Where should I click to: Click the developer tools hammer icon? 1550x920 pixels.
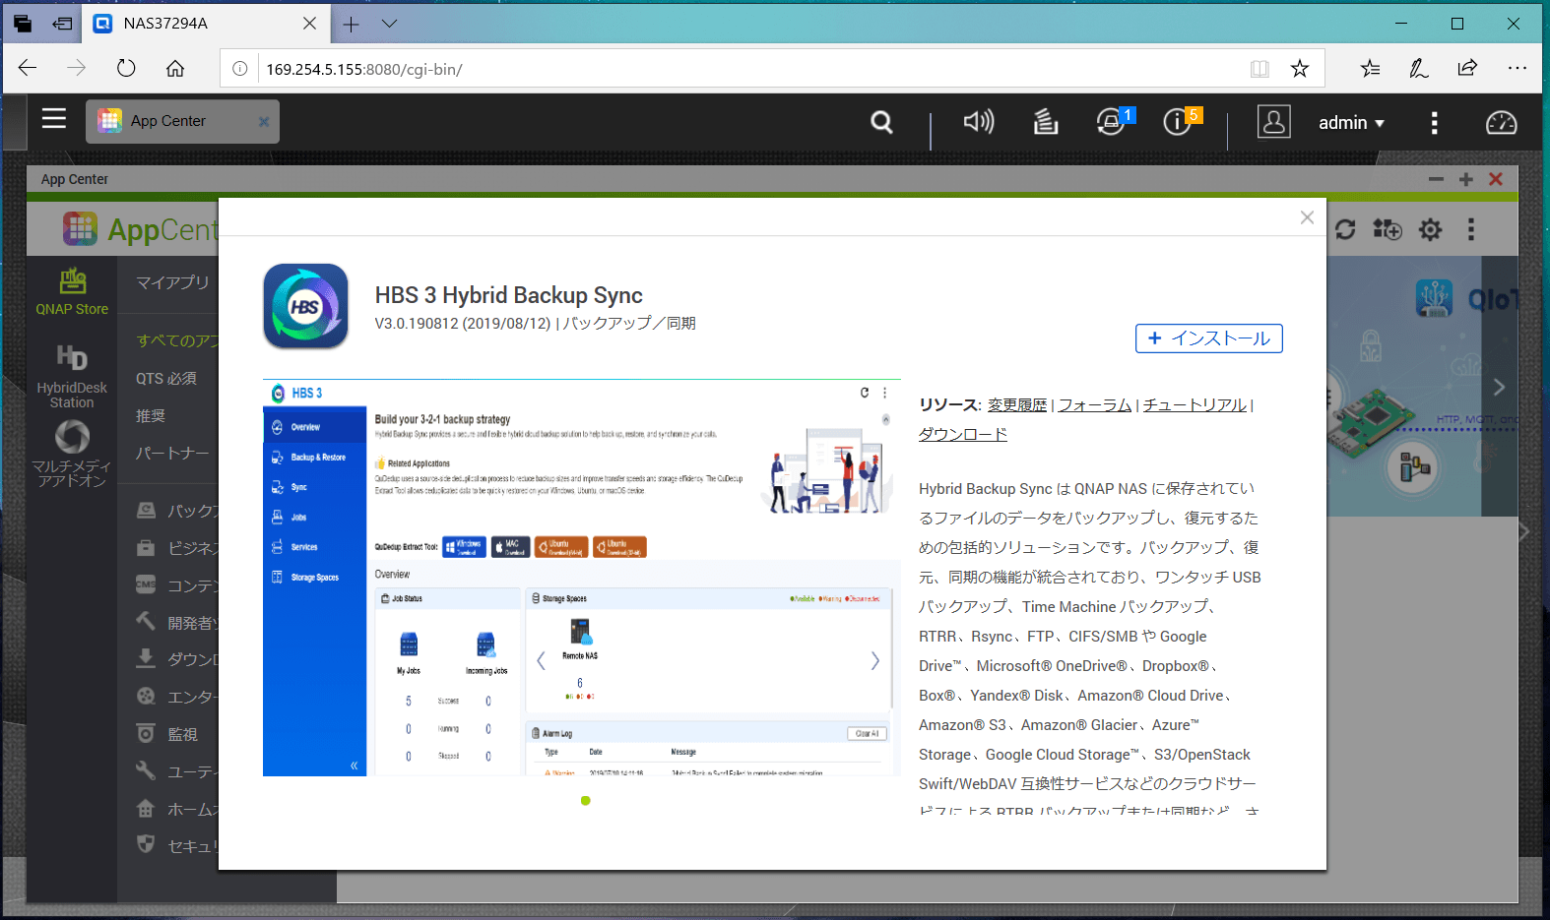click(x=146, y=621)
